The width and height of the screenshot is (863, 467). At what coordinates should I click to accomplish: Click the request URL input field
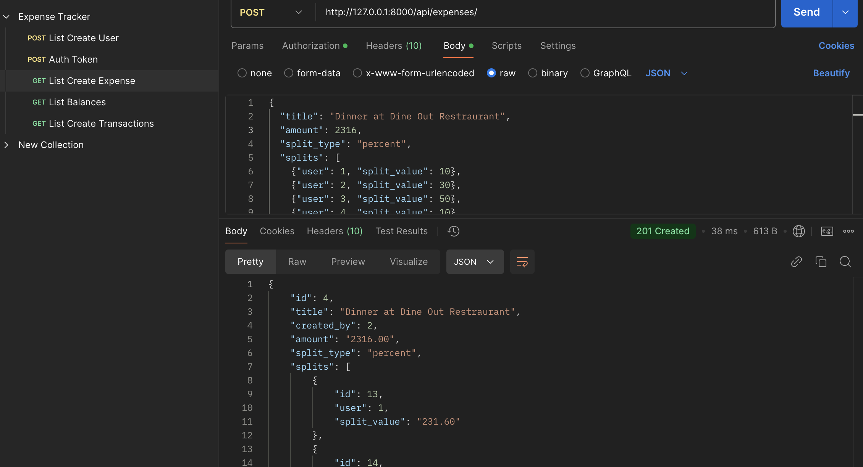[x=545, y=12]
